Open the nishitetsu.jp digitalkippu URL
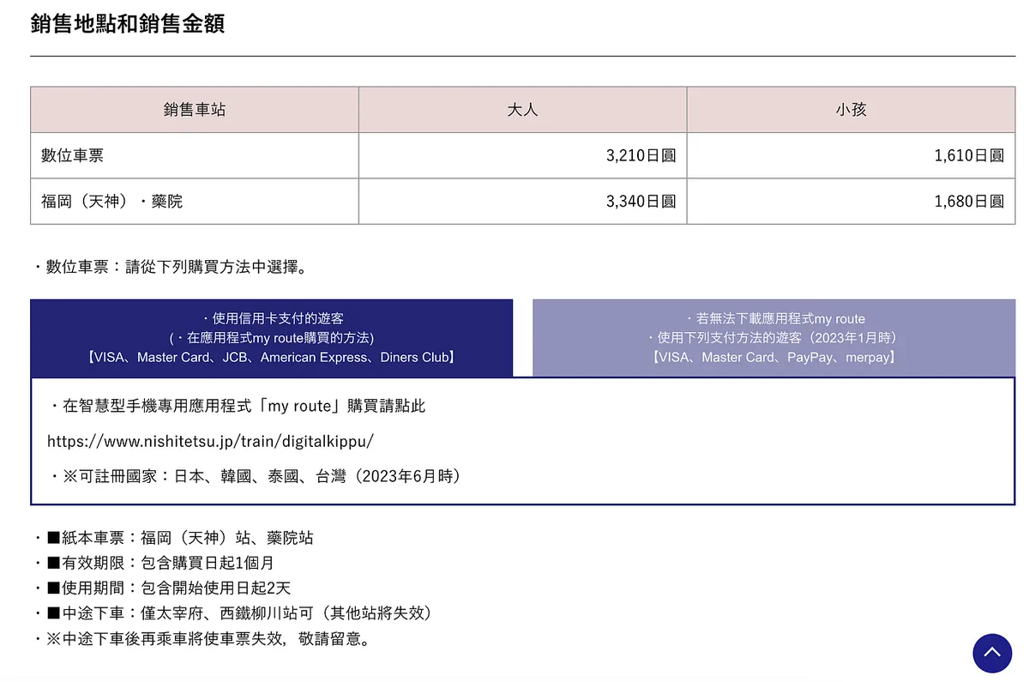This screenshot has height=682, width=1029. (210, 441)
